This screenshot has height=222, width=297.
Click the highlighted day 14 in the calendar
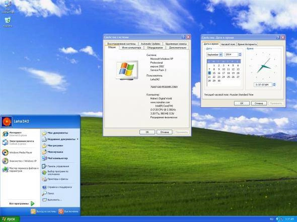[x=209, y=73]
